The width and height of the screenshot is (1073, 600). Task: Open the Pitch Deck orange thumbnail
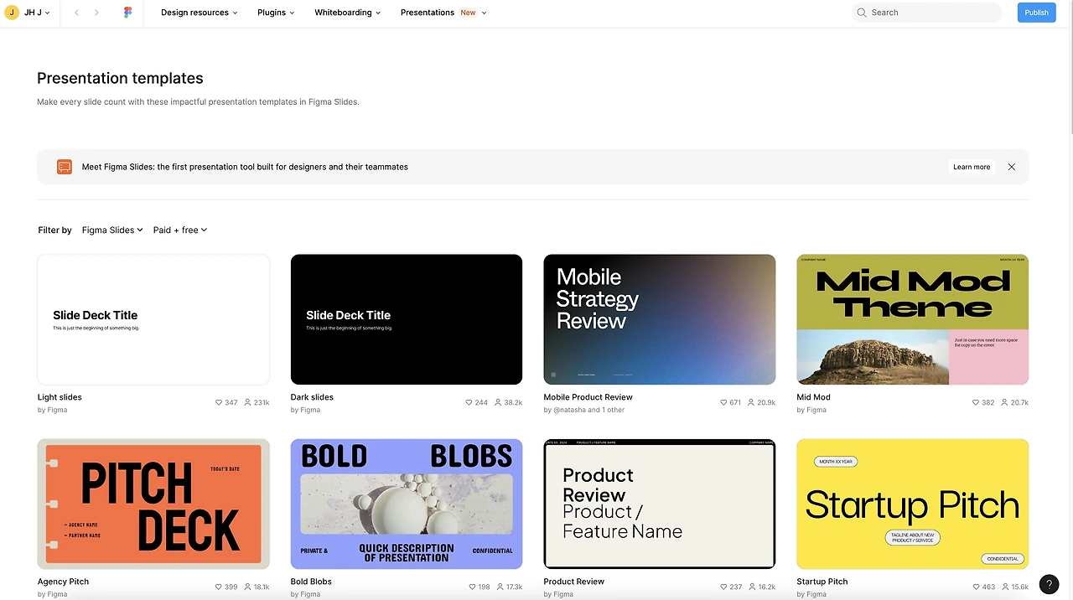click(153, 504)
